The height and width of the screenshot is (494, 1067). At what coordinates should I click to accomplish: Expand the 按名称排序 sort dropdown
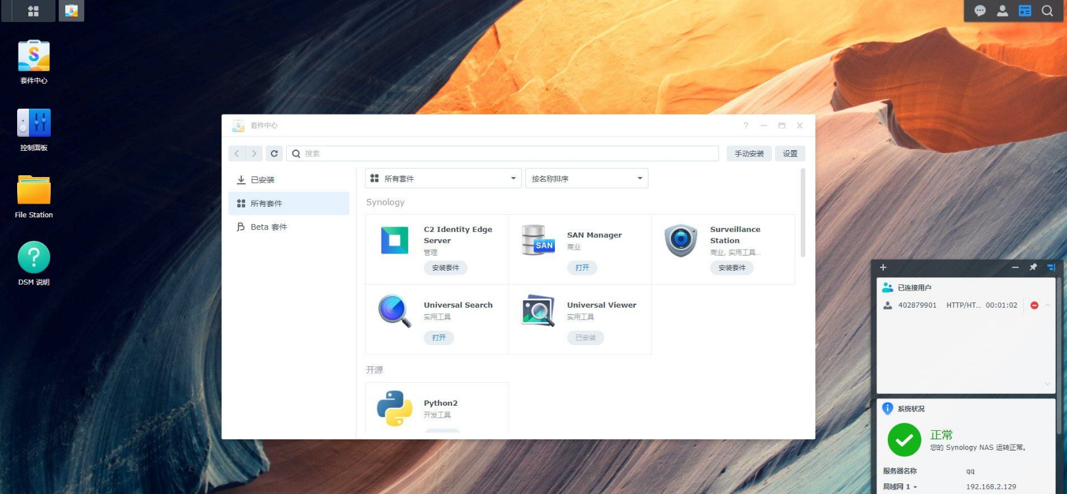[587, 178]
